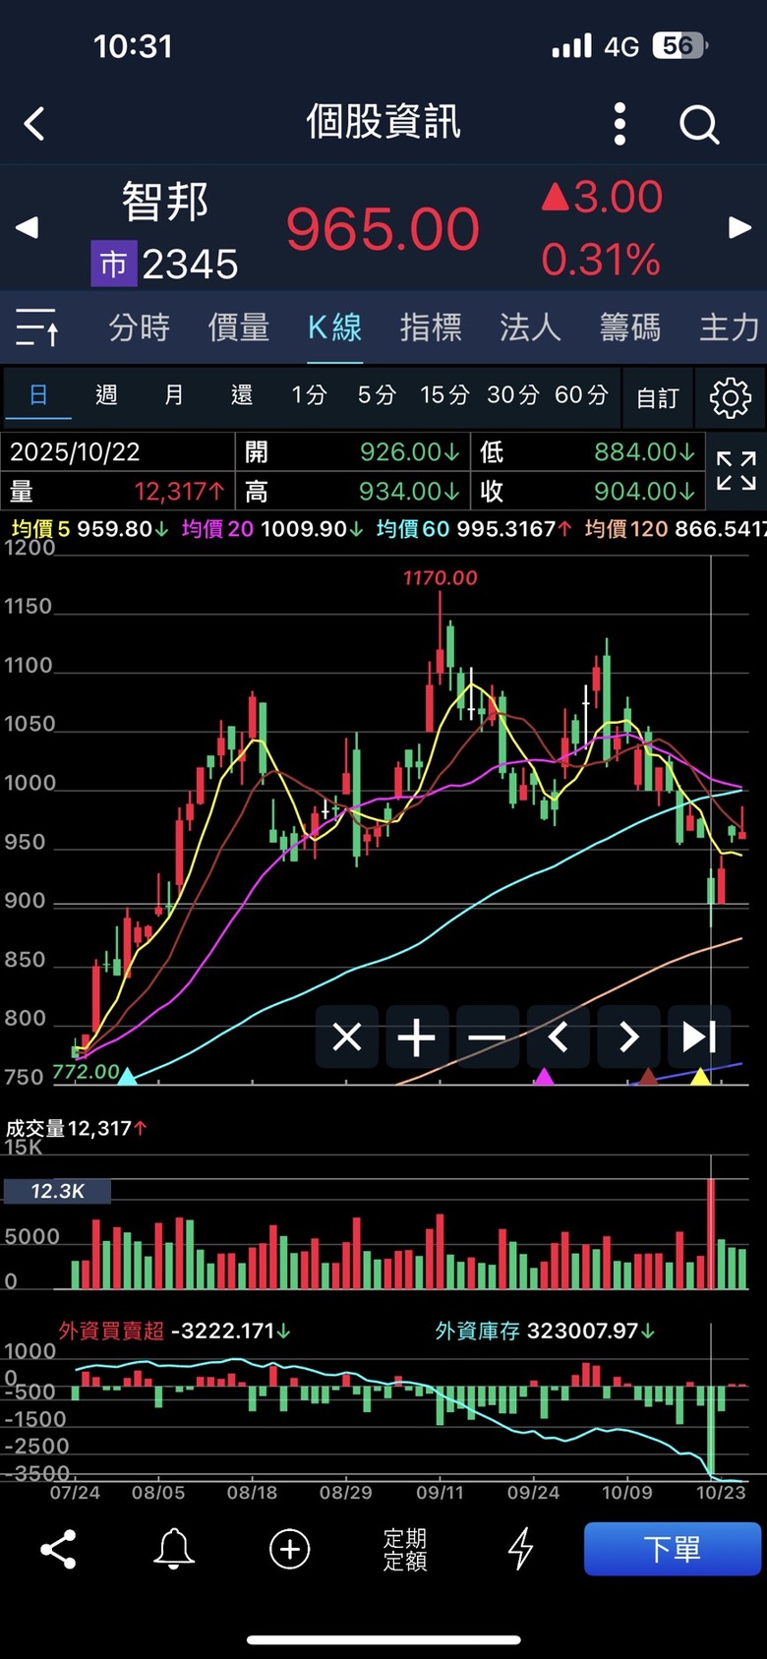This screenshot has height=1659, width=767.
Task: Select the K線 tab
Action: click(x=334, y=326)
